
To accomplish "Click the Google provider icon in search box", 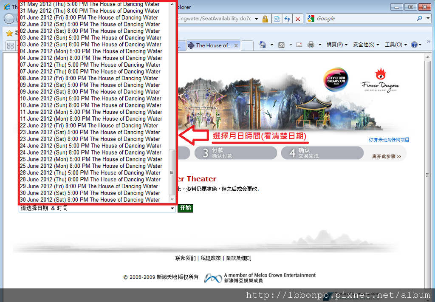I will (311, 18).
